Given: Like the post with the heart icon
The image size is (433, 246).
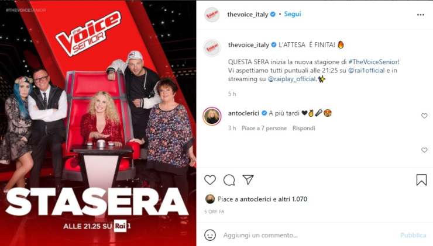Looking at the screenshot, I should coord(210,180).
